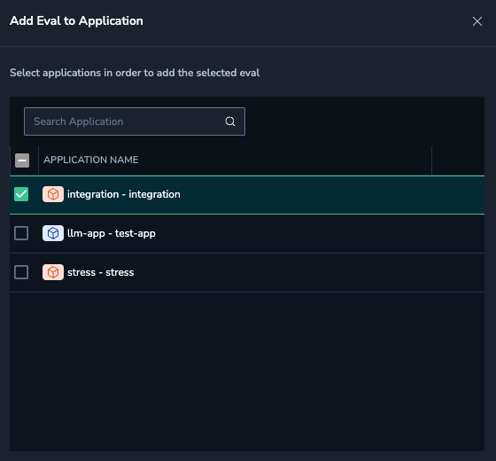Sort by the APPLICATION NAME column header
This screenshot has width=496, height=461.
point(90,160)
